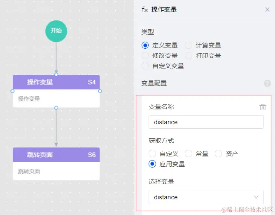
Task: Click the S4 label on the node
Action: (x=92, y=82)
